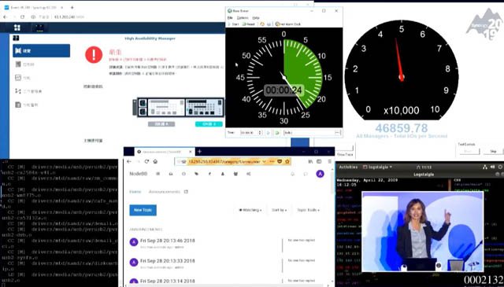Click the Synology browser back arrow
The width and height of the screenshot is (504, 287).
pos(6,17)
